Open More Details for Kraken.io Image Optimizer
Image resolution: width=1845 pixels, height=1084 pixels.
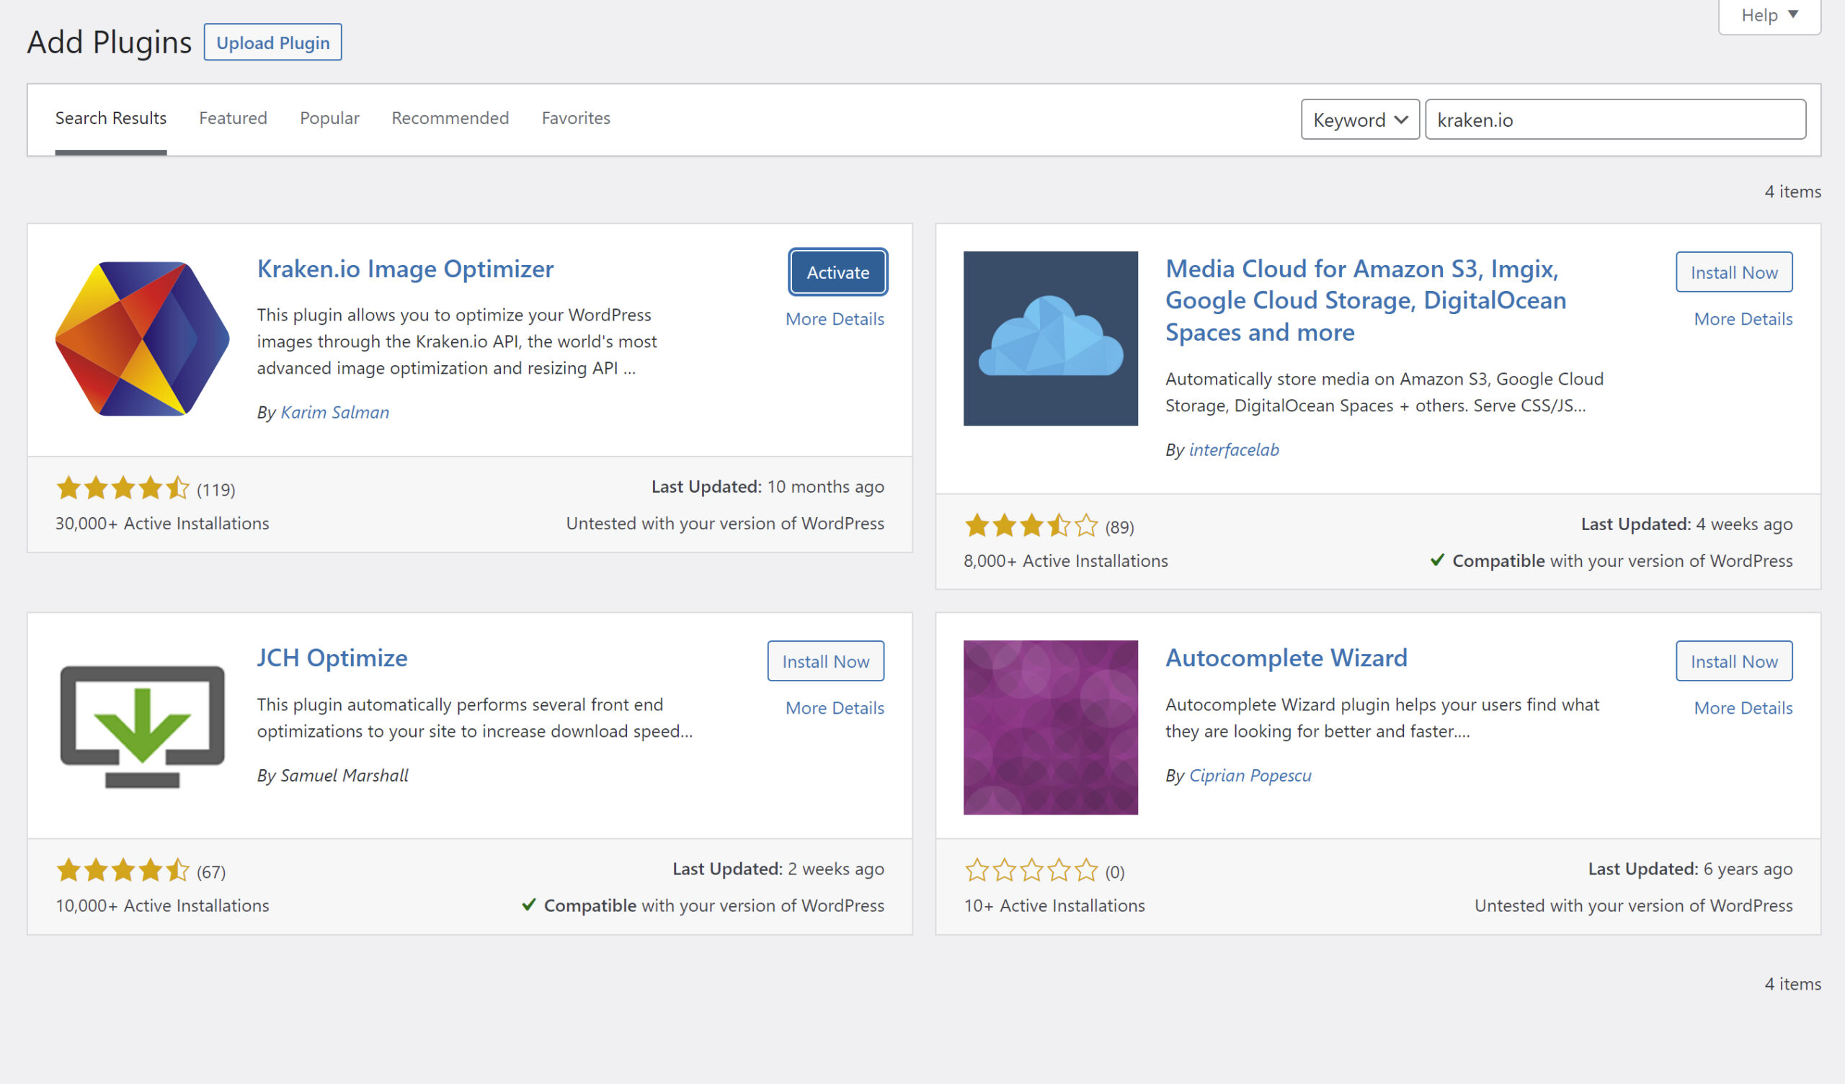pos(835,319)
